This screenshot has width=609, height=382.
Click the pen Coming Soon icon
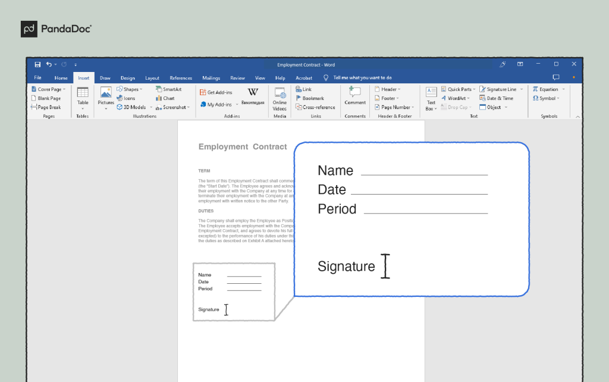click(503, 64)
